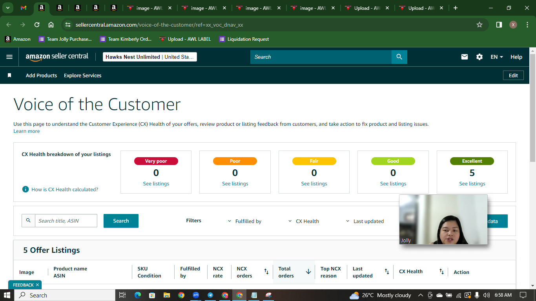Click the Amazon Seller Central logo
This screenshot has height=301, width=536.
(x=57, y=57)
